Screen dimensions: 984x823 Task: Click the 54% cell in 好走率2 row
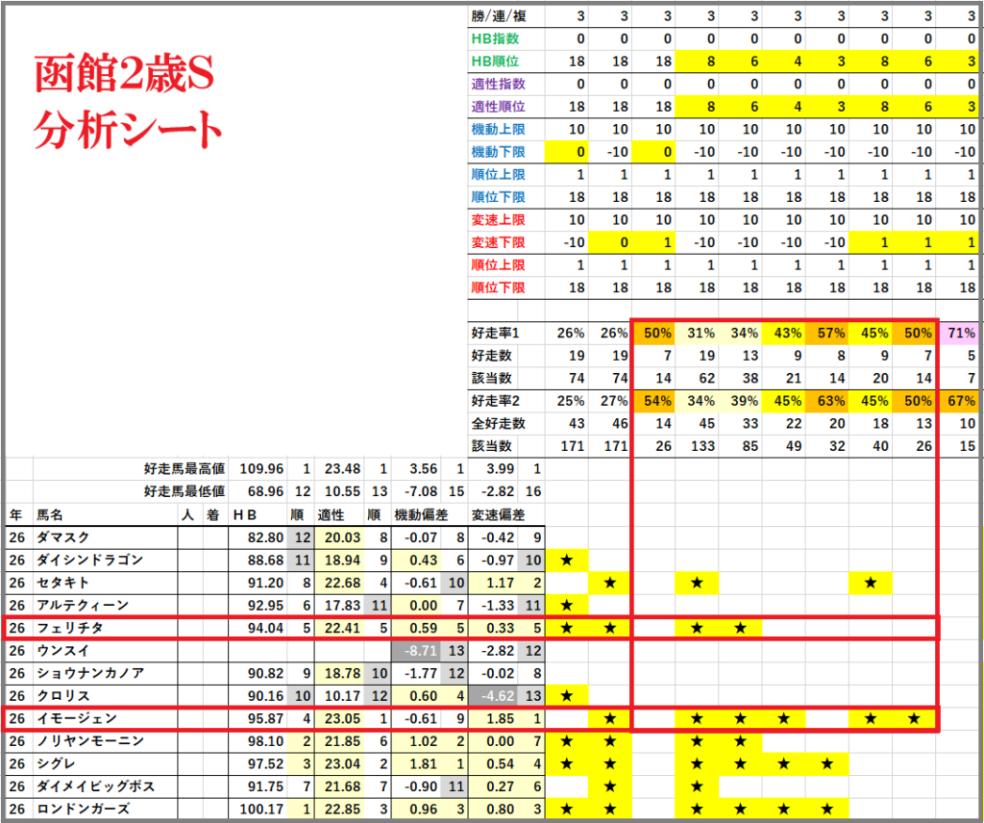coord(653,401)
